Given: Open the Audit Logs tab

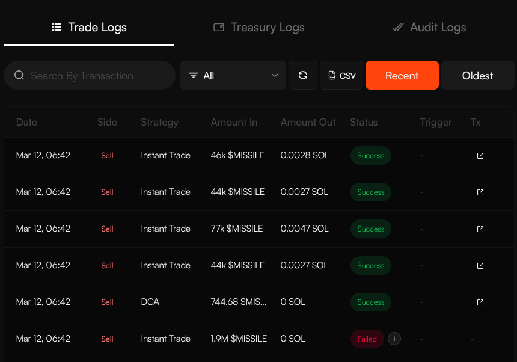Looking at the screenshot, I should pos(429,27).
